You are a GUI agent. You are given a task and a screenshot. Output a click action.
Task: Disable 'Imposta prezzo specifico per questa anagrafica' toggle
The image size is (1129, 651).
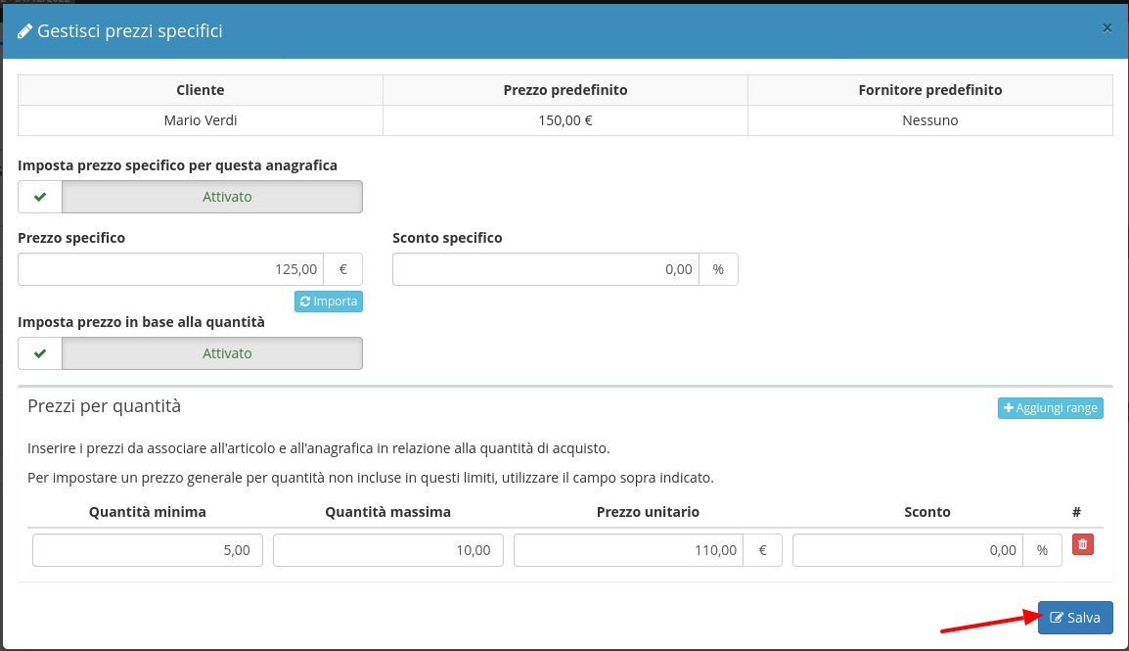tap(211, 197)
